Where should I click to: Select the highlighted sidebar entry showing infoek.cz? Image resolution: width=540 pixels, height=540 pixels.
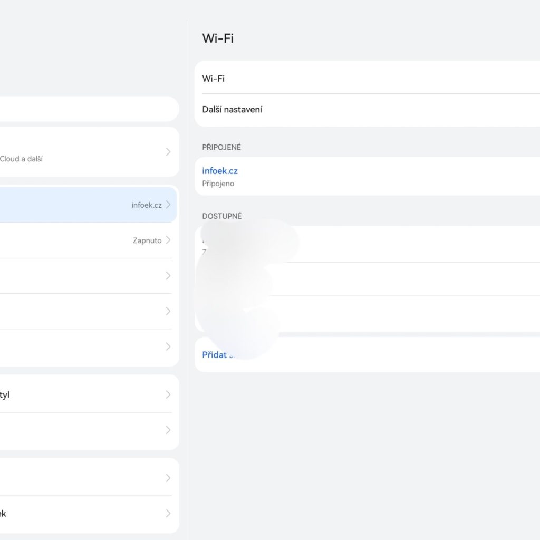pyautogui.click(x=84, y=205)
